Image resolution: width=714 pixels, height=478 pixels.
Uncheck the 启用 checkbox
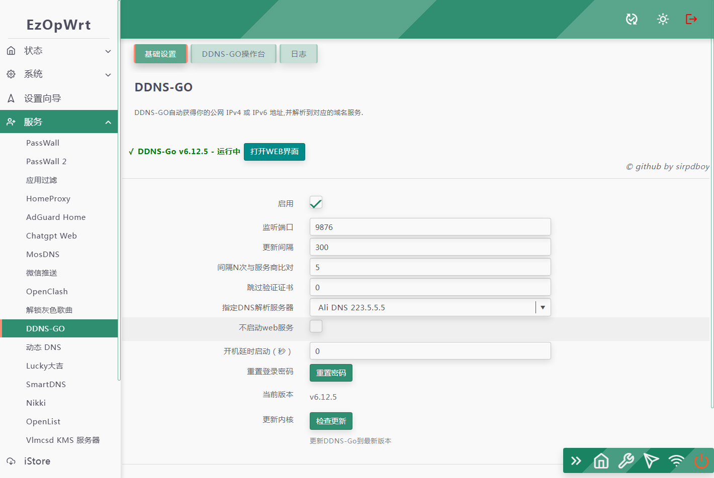pos(316,202)
